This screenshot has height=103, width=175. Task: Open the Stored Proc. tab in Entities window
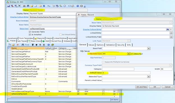56,41
